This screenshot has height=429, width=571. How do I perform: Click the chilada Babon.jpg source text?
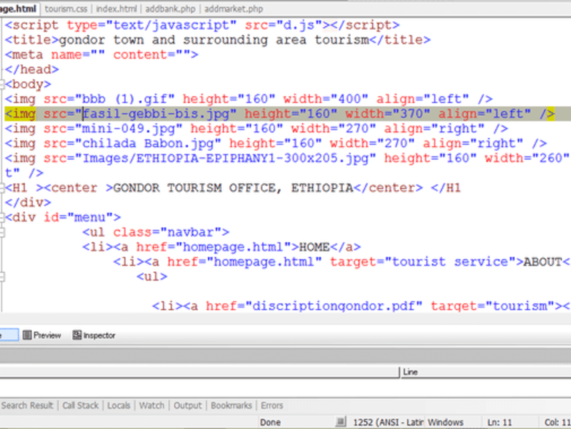click(x=148, y=143)
